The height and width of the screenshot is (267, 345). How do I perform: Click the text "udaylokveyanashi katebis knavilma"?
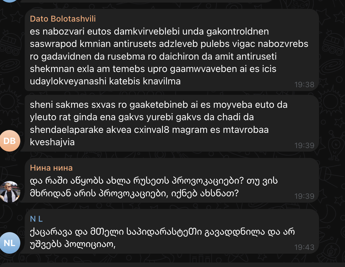(105, 81)
